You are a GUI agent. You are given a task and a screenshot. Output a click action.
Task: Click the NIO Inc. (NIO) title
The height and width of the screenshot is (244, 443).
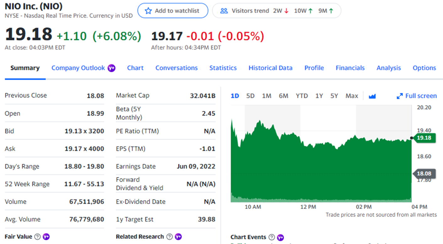(34, 6)
